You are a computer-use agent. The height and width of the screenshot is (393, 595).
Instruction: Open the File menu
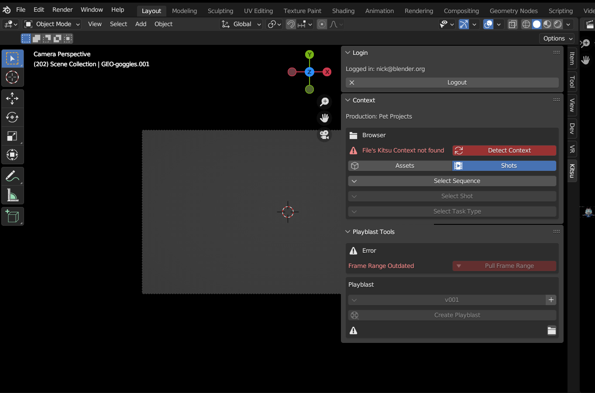tap(21, 10)
